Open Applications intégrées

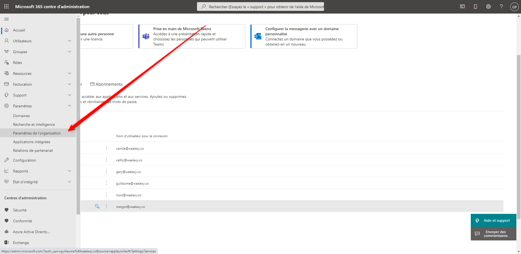(x=31, y=142)
